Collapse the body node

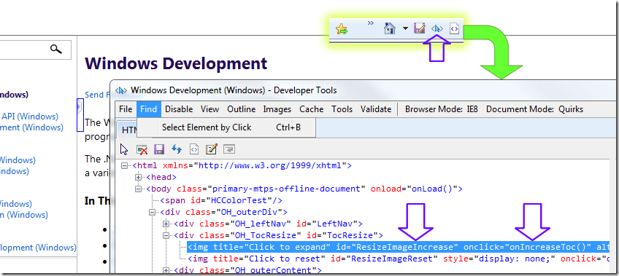tap(139, 189)
